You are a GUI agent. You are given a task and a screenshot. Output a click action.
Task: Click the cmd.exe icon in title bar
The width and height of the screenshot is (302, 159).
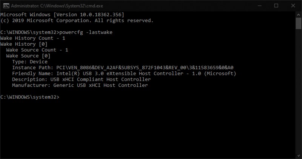click(x=6, y=5)
